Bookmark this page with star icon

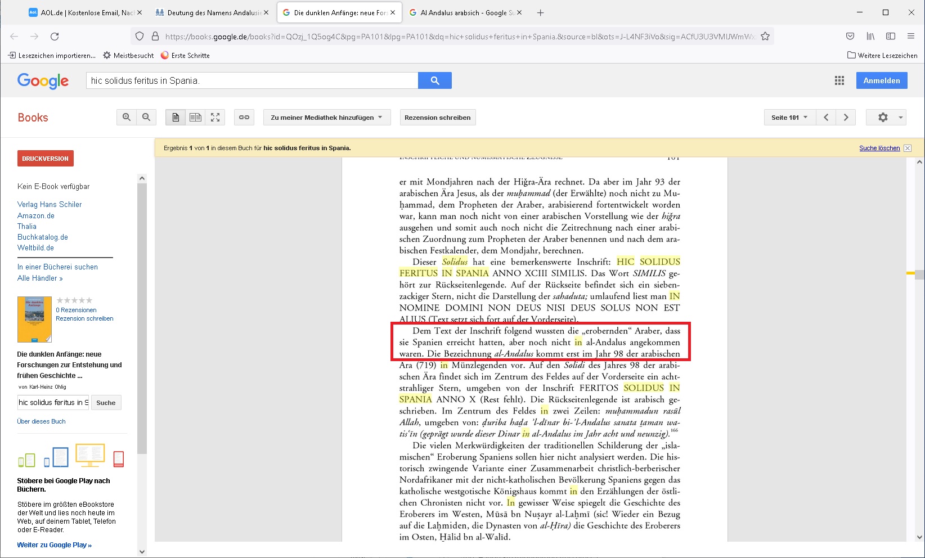click(x=765, y=37)
